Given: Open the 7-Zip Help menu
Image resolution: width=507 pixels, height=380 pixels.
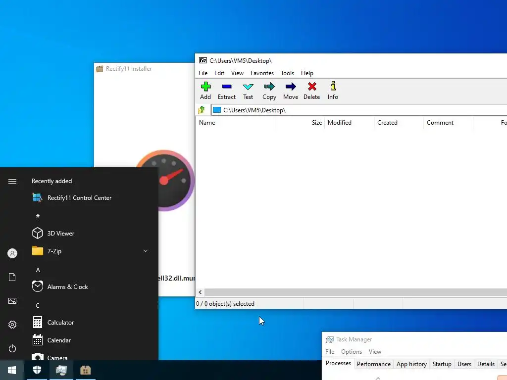Looking at the screenshot, I should [307, 73].
